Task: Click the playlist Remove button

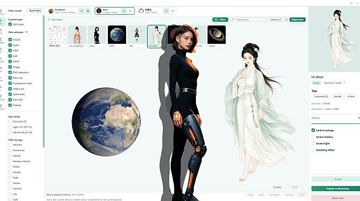Action: [290, 195]
